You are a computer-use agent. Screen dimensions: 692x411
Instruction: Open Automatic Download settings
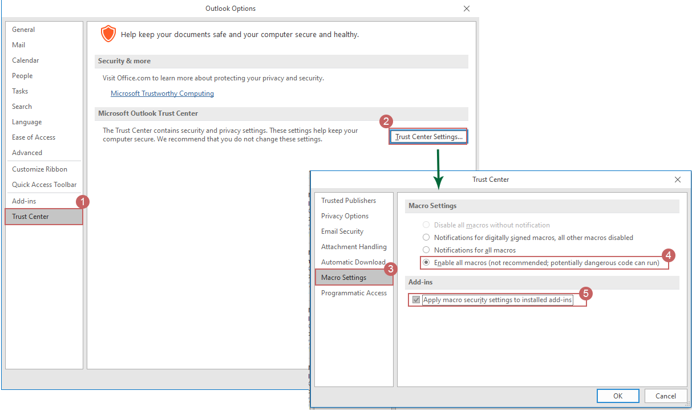[x=353, y=262]
